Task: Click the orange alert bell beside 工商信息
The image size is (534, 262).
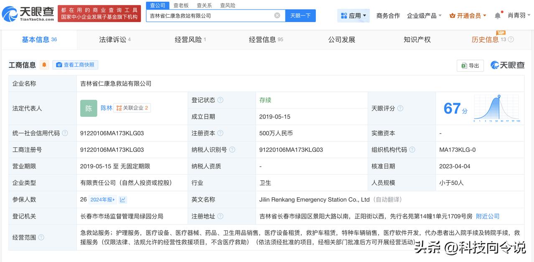Action: click(x=44, y=65)
